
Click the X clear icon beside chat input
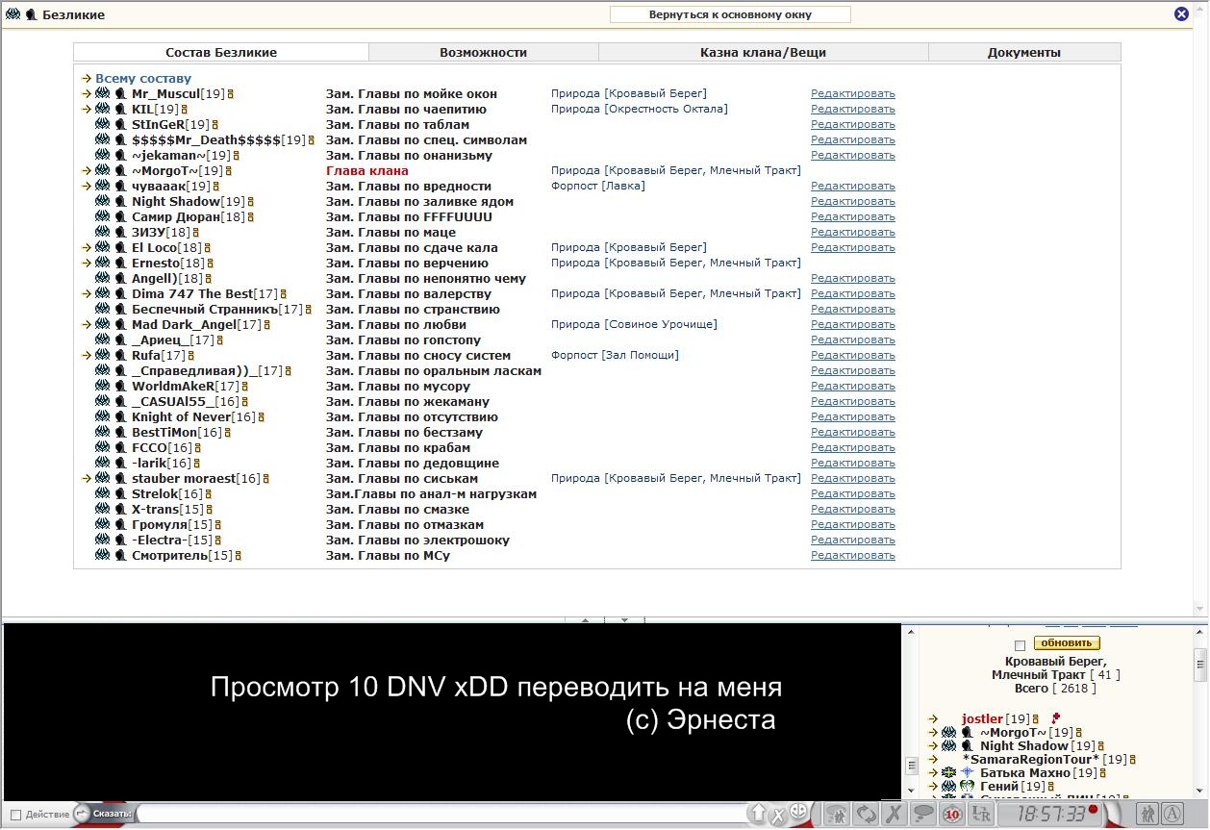pyautogui.click(x=778, y=816)
